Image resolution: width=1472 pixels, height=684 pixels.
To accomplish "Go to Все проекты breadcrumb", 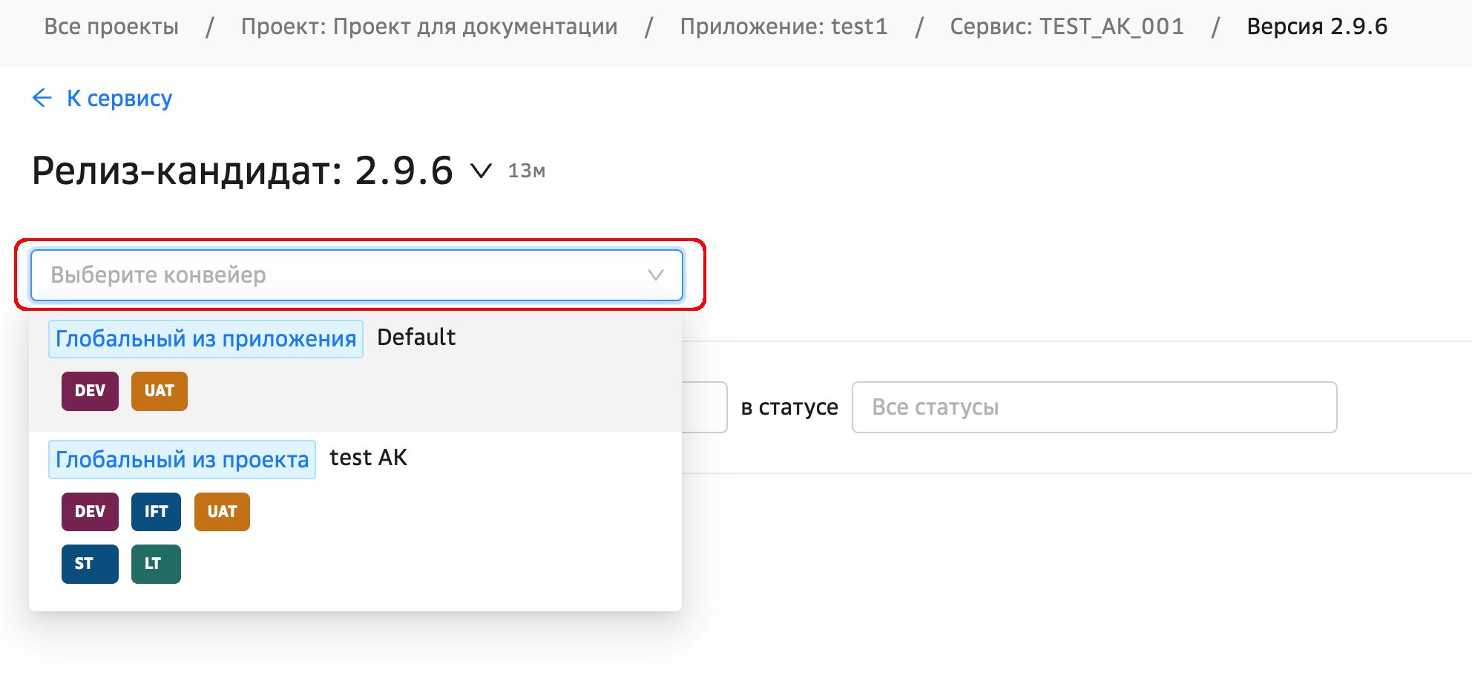I will coord(111,27).
